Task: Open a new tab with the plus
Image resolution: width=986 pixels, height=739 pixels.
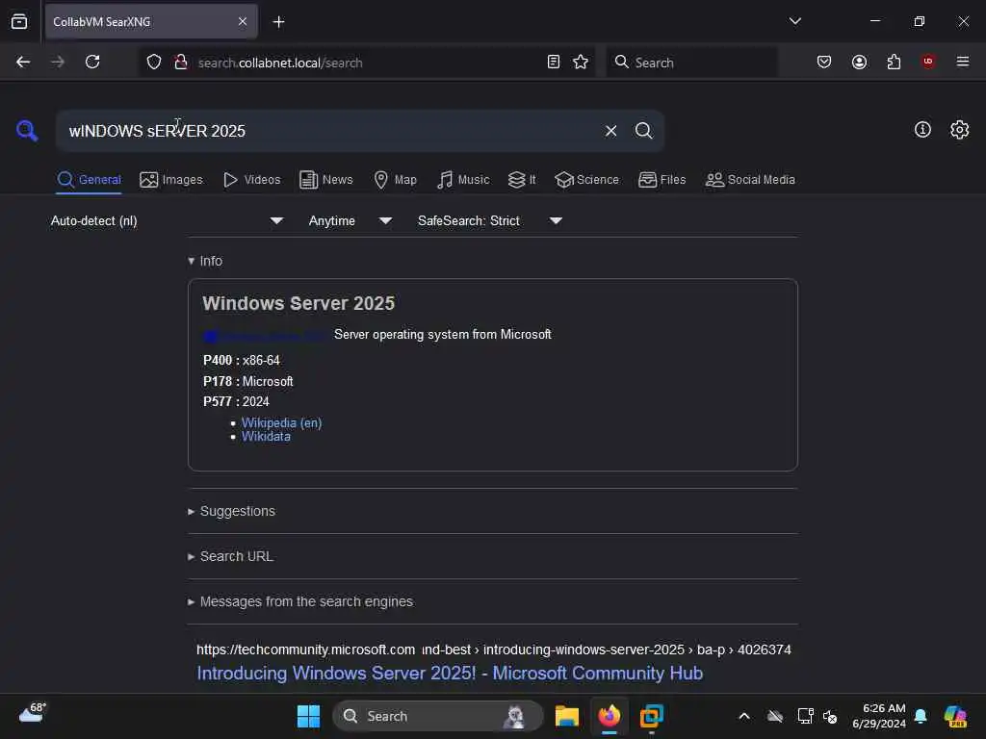Action: pyautogui.click(x=278, y=22)
